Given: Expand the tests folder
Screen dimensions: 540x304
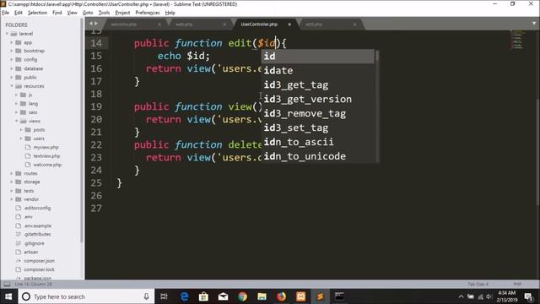Looking at the screenshot, I should coord(12,191).
